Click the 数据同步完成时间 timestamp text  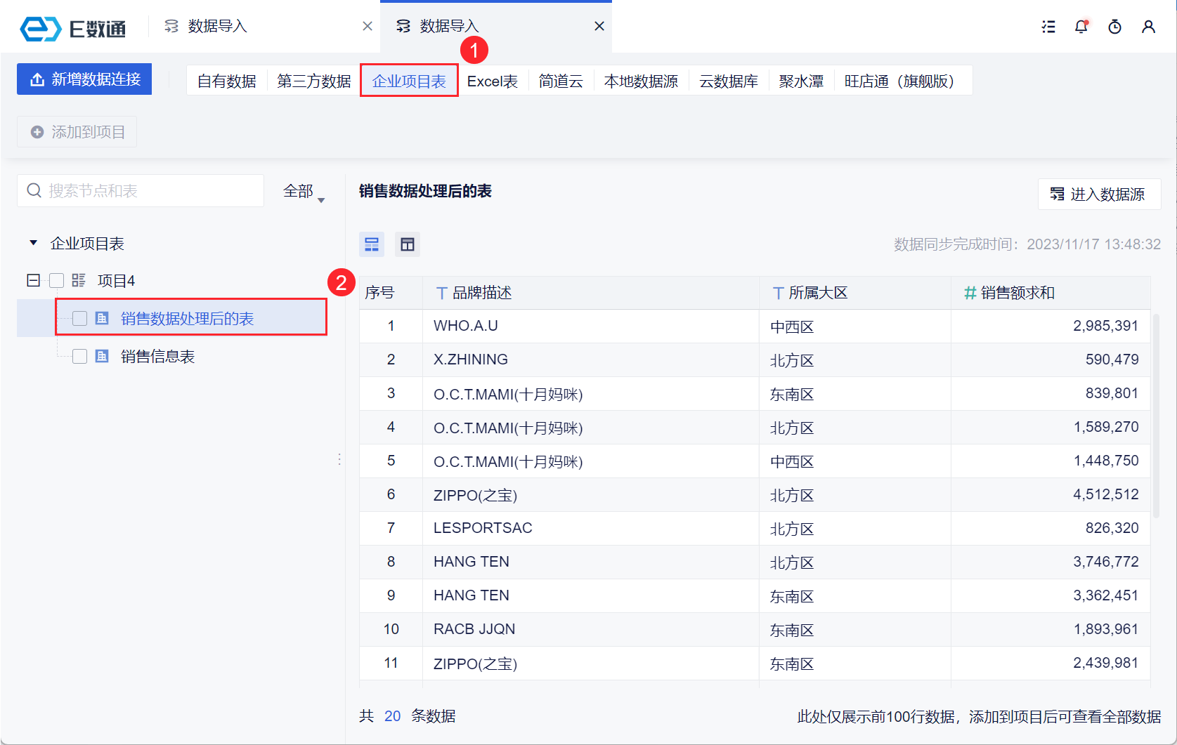1027,244
